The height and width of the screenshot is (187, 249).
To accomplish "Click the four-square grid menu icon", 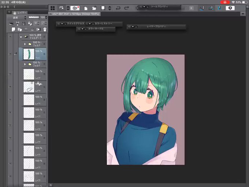I will point(53,8).
